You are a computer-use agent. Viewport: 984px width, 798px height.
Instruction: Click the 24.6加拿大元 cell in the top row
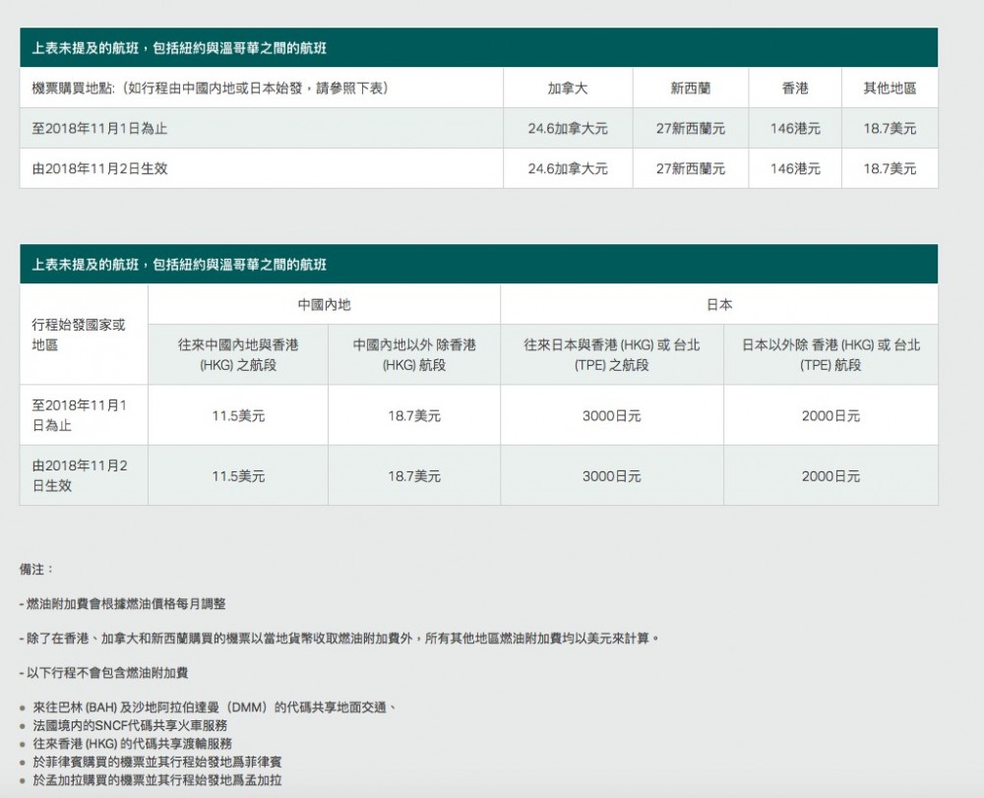coord(568,128)
